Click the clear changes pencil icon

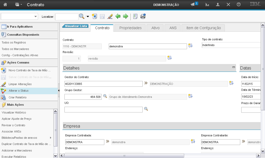[x=110, y=16]
